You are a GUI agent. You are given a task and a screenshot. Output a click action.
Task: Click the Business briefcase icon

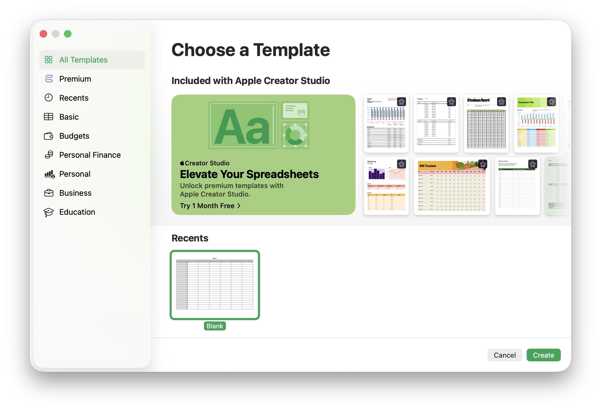(49, 193)
